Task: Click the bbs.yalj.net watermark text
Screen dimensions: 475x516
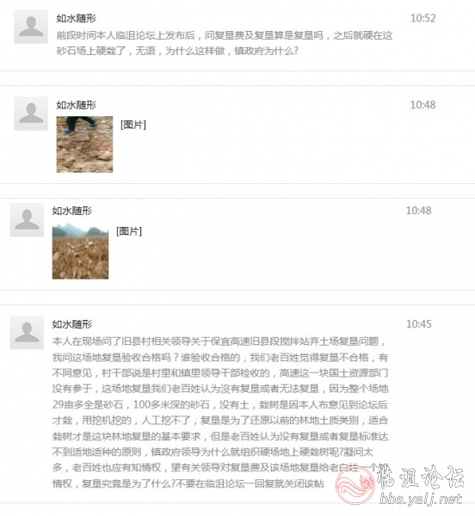Action: 421,499
